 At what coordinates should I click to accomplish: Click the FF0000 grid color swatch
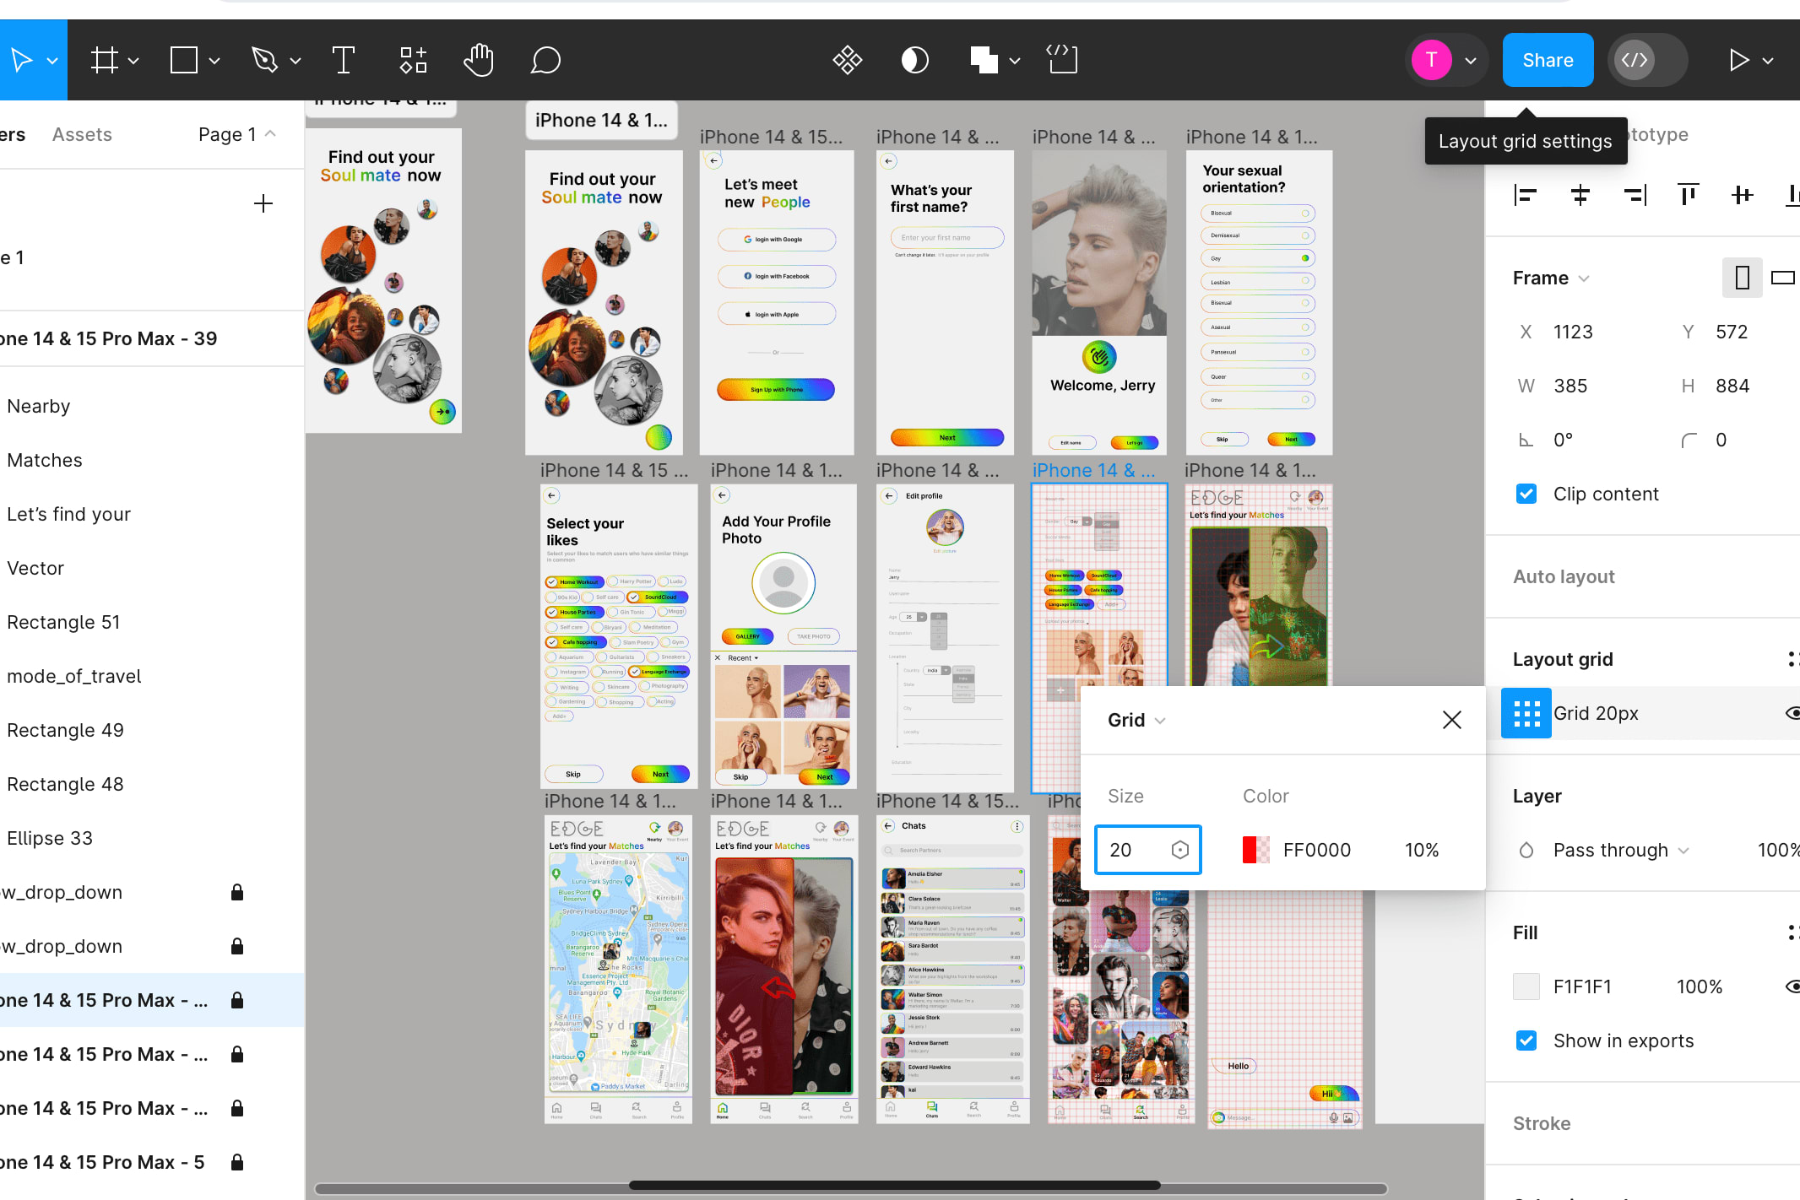pyautogui.click(x=1255, y=850)
